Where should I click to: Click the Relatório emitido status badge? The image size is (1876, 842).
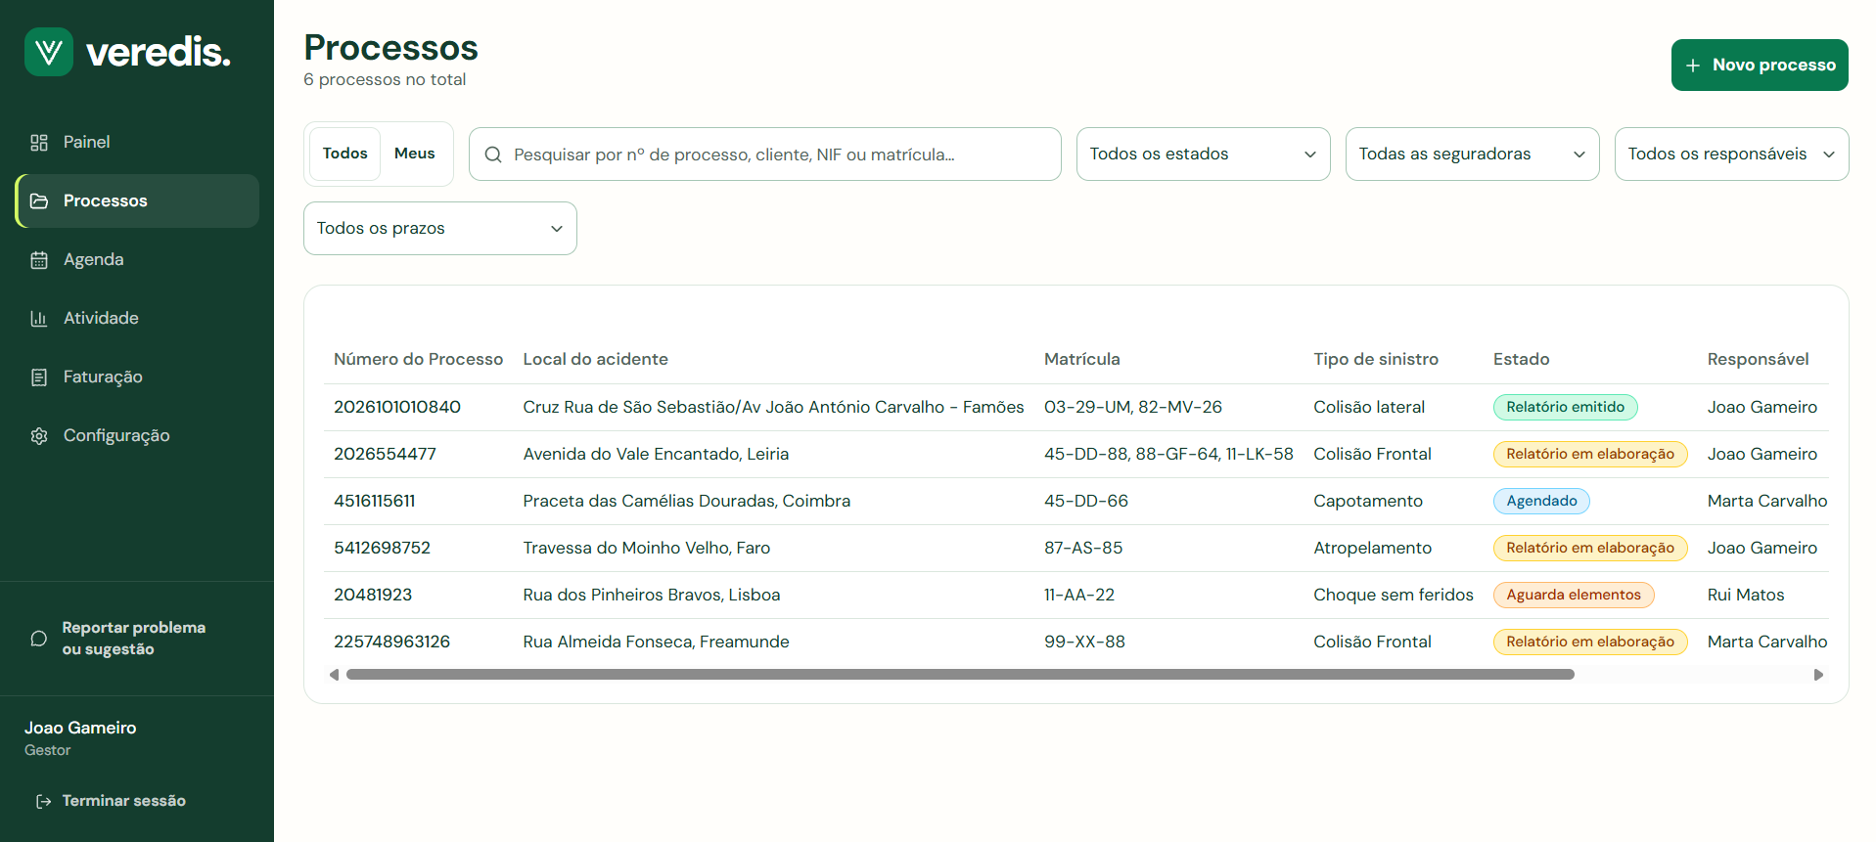point(1565,408)
